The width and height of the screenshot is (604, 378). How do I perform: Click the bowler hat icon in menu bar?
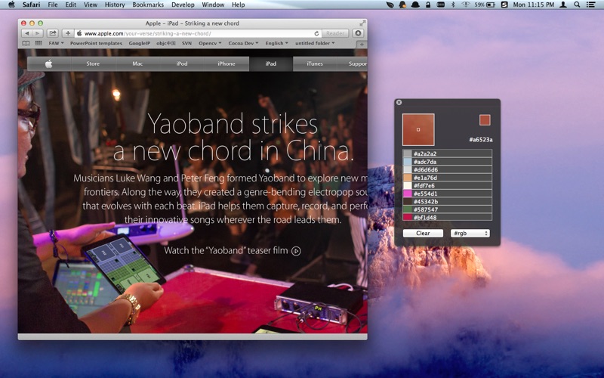[416, 5]
